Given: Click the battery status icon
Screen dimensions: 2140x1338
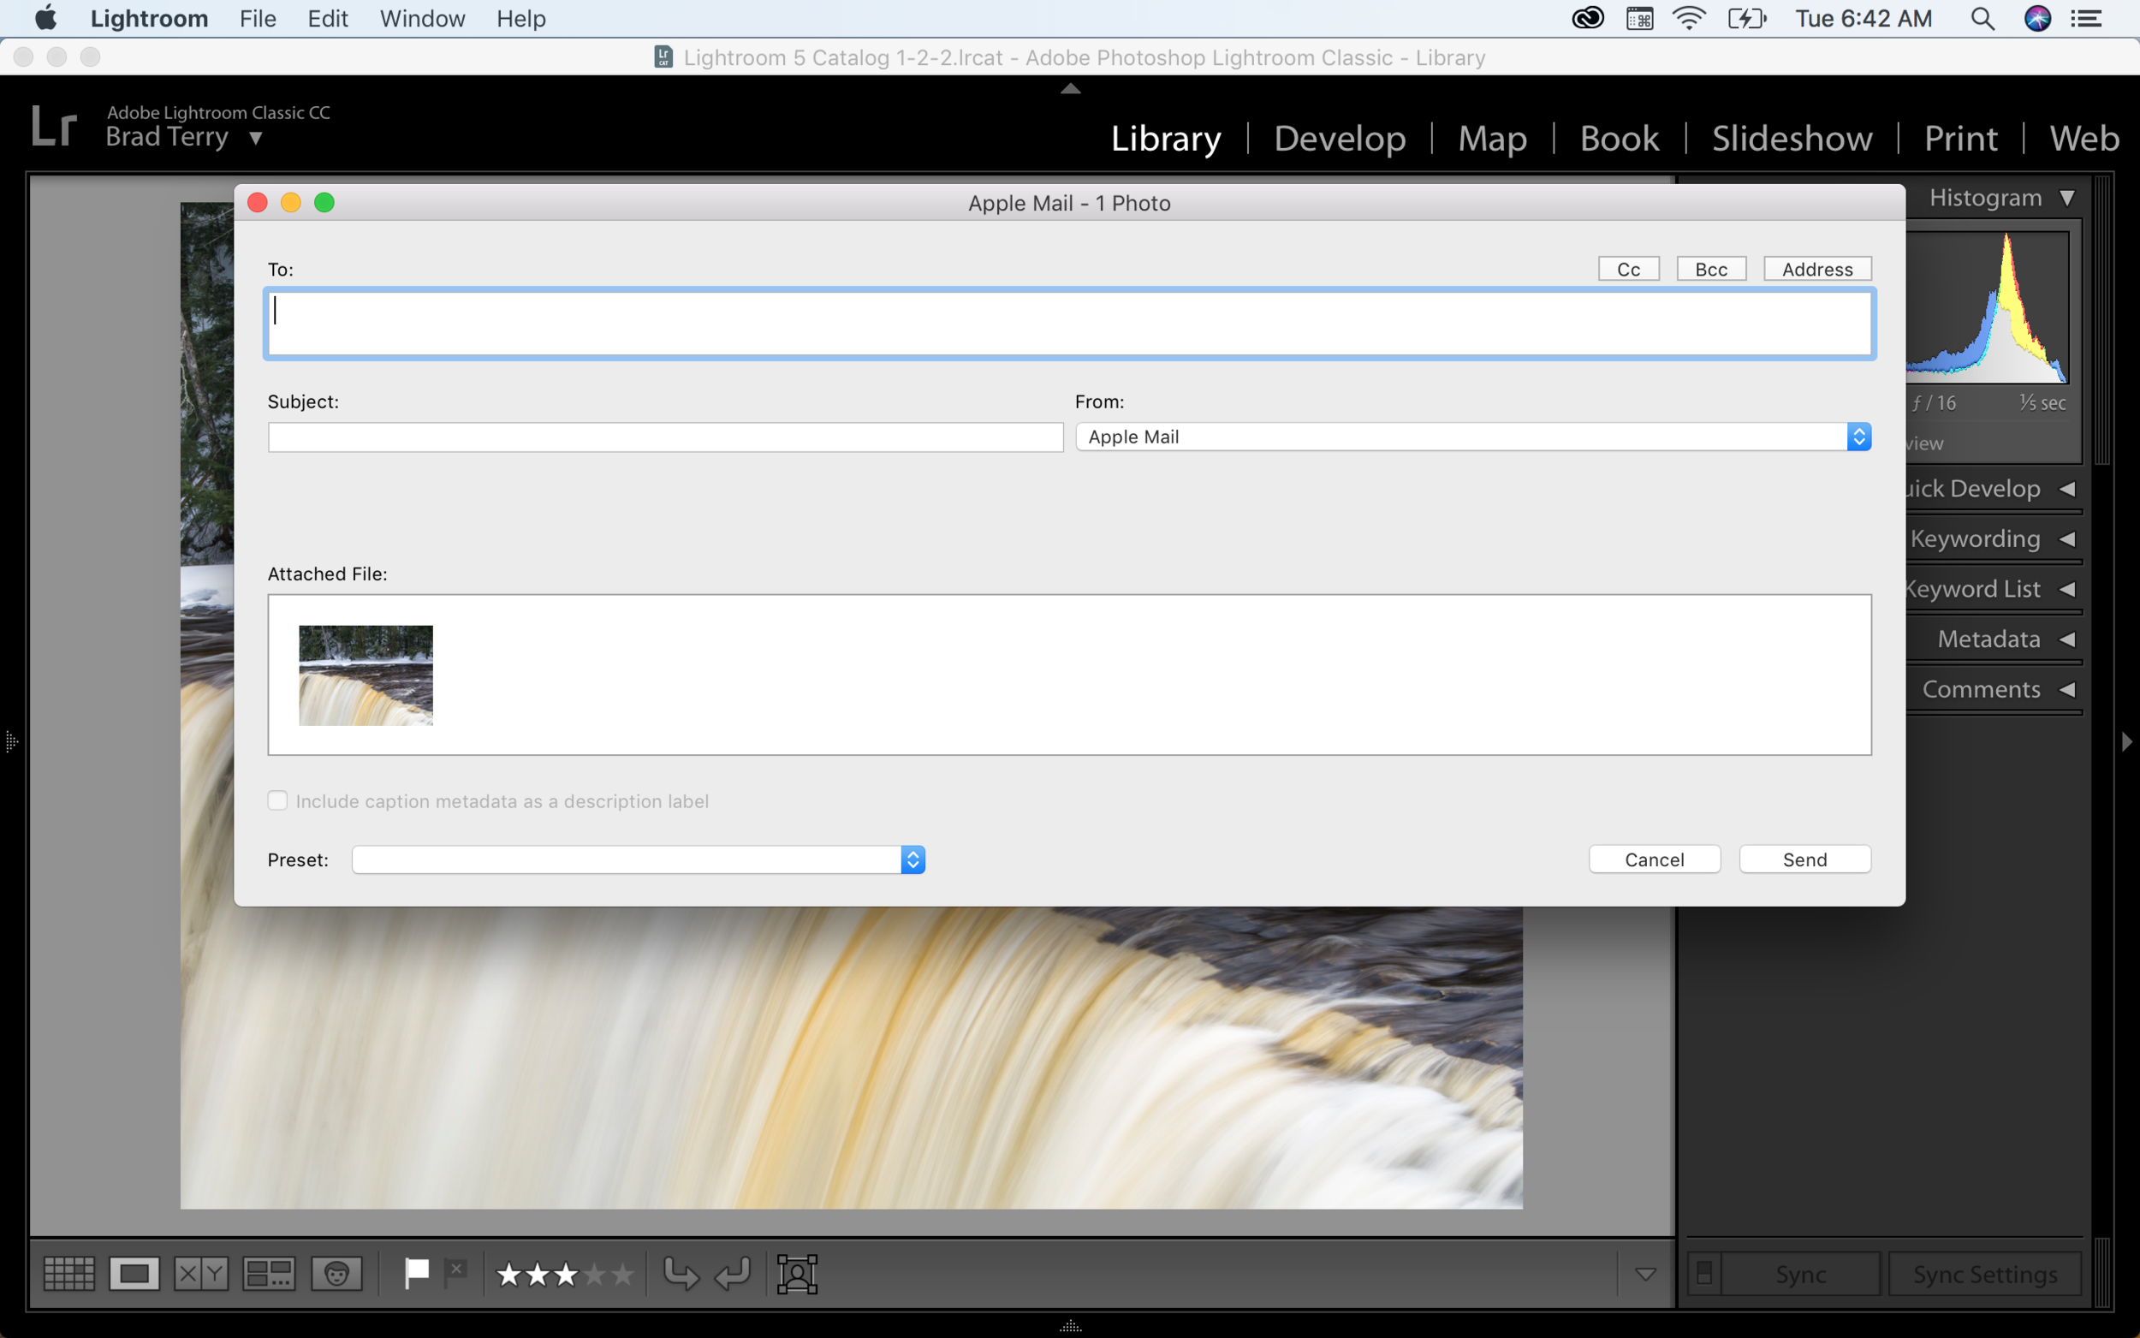Looking at the screenshot, I should 1747,19.
